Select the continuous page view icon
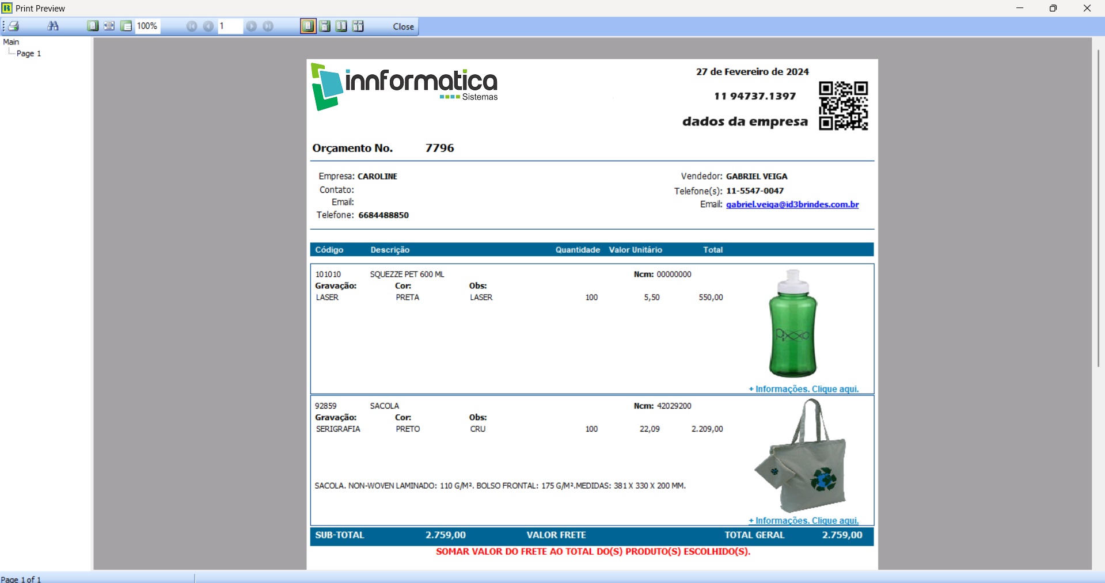1105x583 pixels. pos(325,26)
